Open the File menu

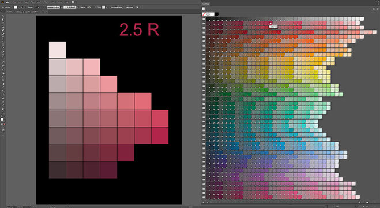click(15, 2)
